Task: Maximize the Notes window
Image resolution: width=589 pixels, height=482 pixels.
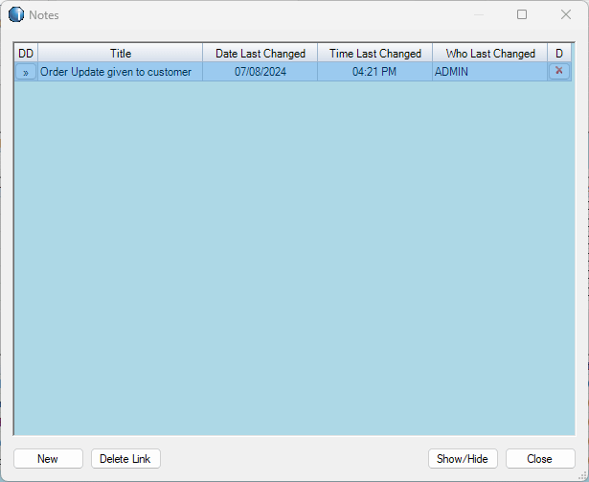Action: point(522,15)
